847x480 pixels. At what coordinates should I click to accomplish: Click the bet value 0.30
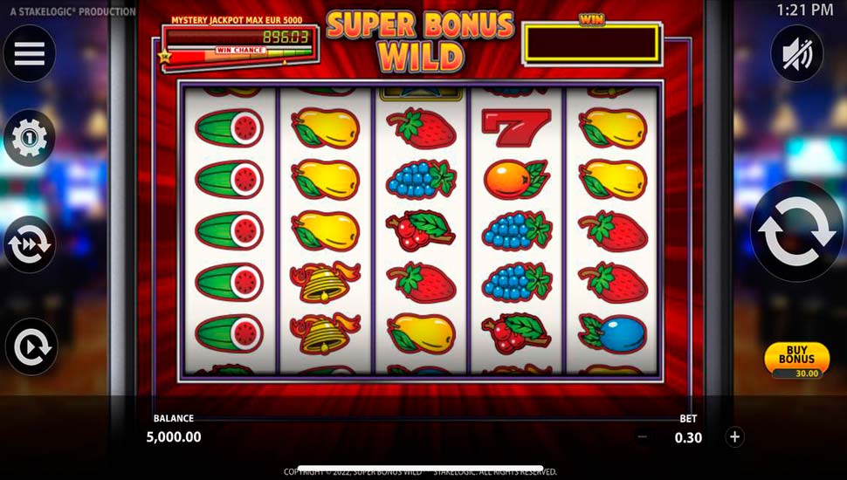click(688, 437)
